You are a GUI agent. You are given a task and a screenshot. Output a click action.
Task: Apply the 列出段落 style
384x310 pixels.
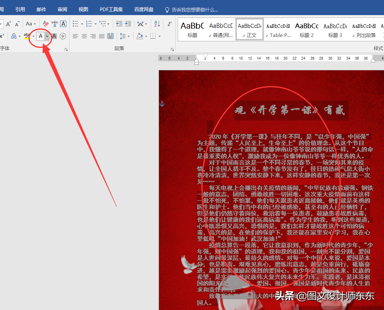point(364,30)
